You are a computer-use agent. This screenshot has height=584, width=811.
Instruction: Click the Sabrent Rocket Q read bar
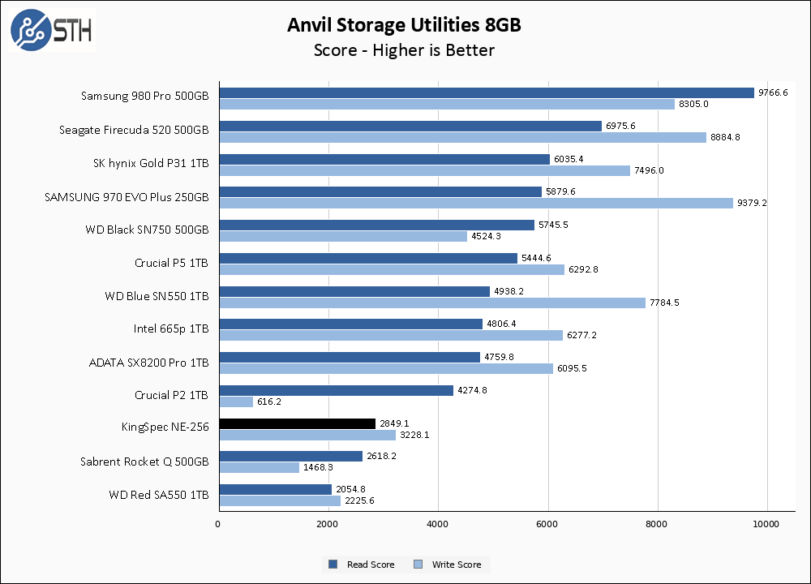[x=290, y=456]
